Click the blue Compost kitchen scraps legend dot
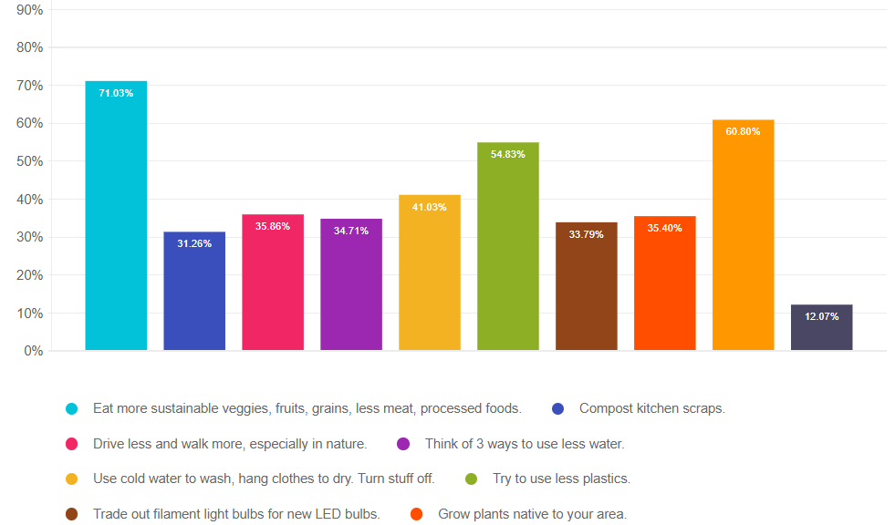This screenshot has width=895, height=525. [557, 408]
